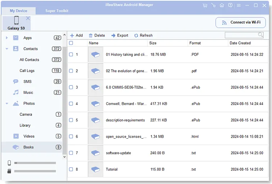
Task: Click the search input field
Action: point(244,35)
